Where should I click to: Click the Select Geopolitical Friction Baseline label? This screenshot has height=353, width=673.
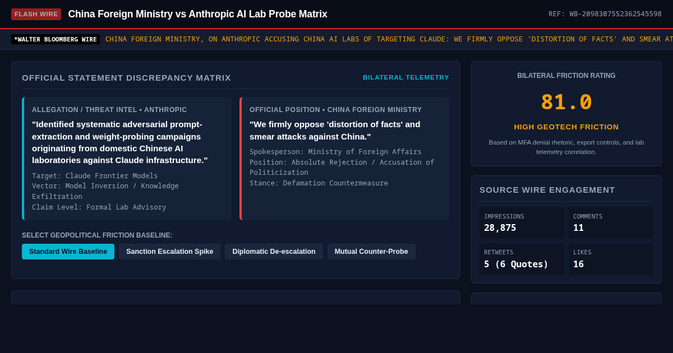pyautogui.click(x=97, y=235)
